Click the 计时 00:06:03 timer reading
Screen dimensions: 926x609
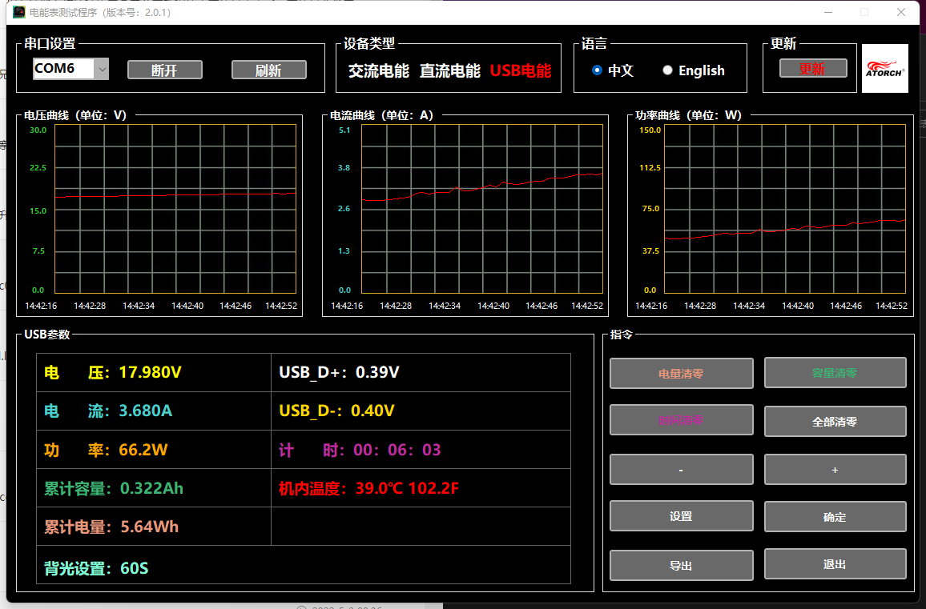(x=360, y=451)
